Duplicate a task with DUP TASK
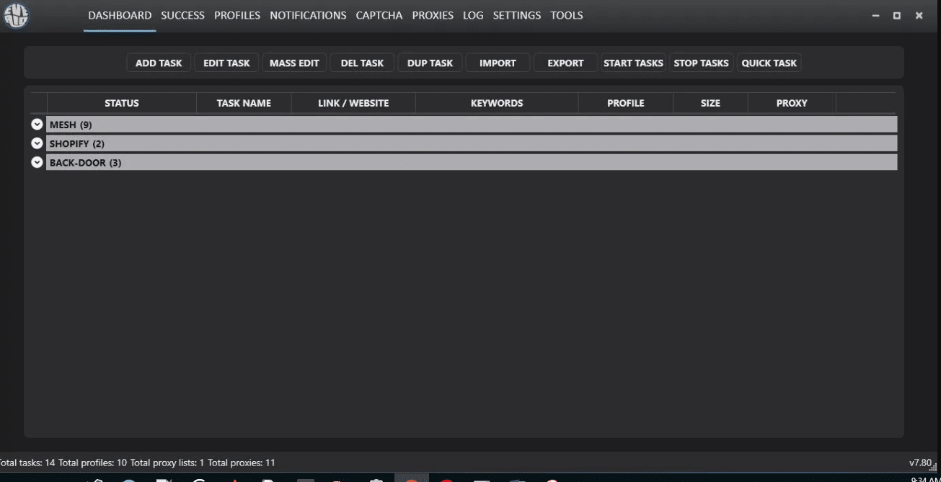The width and height of the screenshot is (941, 482). tap(430, 63)
